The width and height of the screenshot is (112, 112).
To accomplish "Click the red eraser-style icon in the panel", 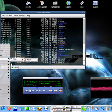I will (x=9, y=109).
